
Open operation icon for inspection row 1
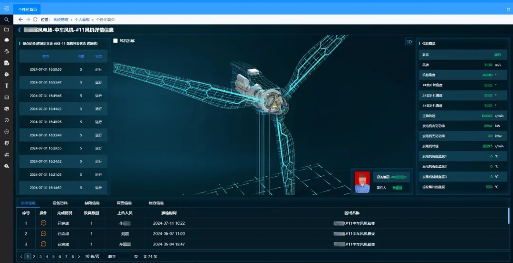[x=43, y=223]
